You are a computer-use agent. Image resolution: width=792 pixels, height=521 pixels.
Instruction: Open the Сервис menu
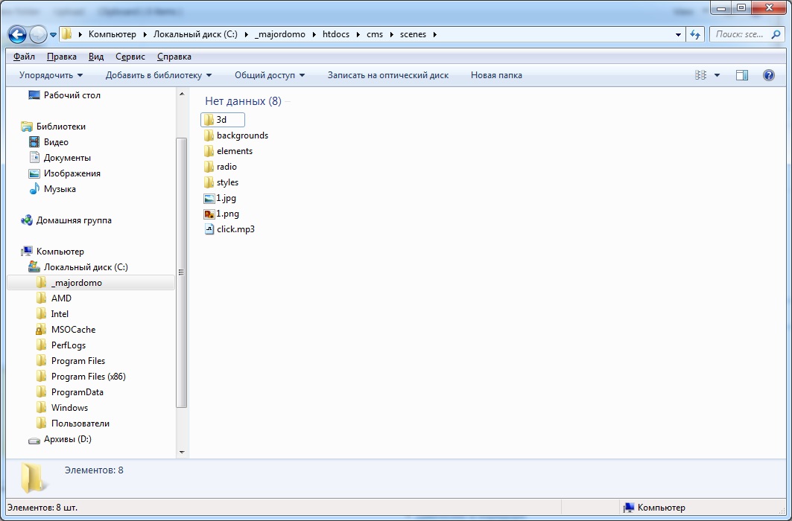point(130,57)
